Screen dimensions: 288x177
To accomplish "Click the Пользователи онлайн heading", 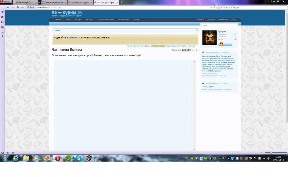I will pyautogui.click(x=217, y=53).
